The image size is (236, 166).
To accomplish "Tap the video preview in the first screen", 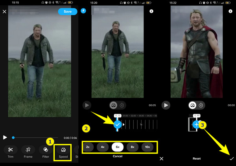I will click(x=40, y=61).
